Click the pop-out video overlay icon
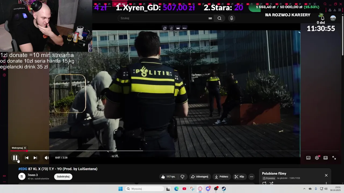 [x=165, y=28]
